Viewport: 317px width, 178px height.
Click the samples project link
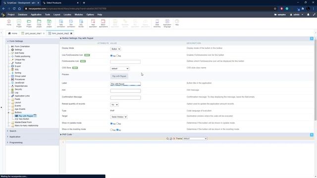(x=280, y=14)
